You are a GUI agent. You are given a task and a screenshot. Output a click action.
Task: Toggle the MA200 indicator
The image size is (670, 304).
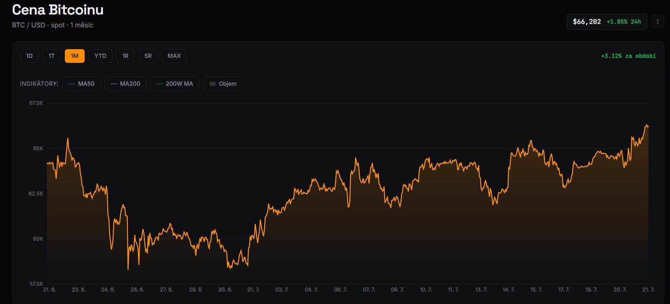click(125, 84)
